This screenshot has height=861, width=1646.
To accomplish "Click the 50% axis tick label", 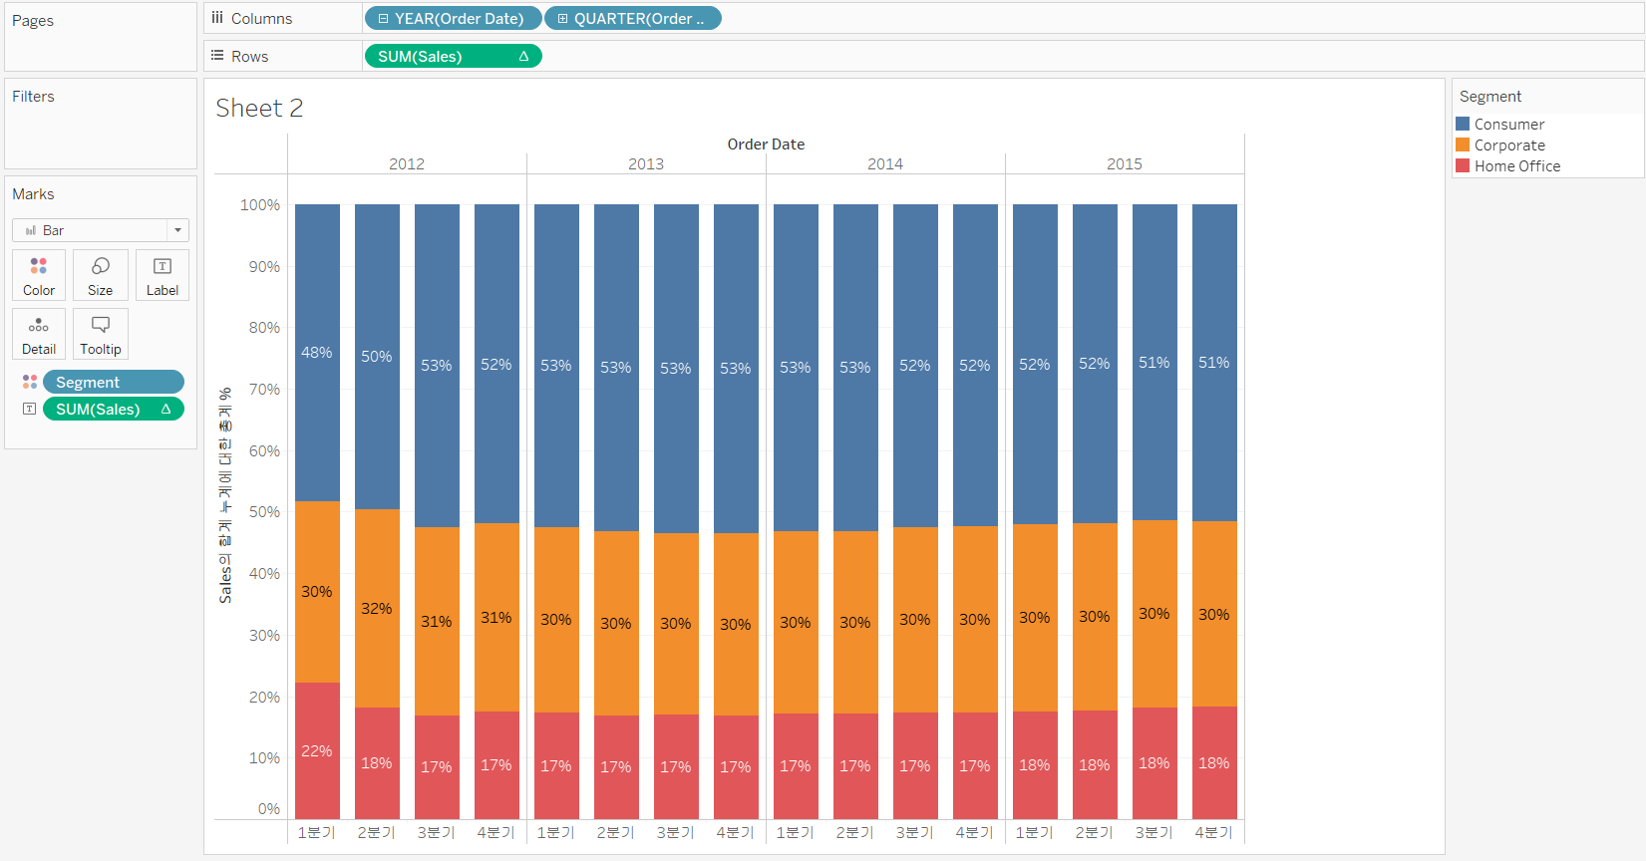I will pos(264,512).
